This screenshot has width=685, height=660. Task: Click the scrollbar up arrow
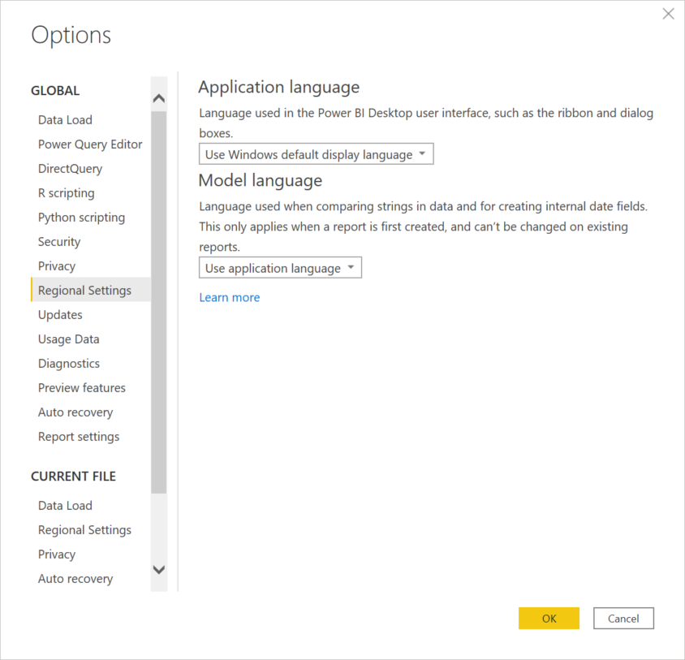click(159, 97)
